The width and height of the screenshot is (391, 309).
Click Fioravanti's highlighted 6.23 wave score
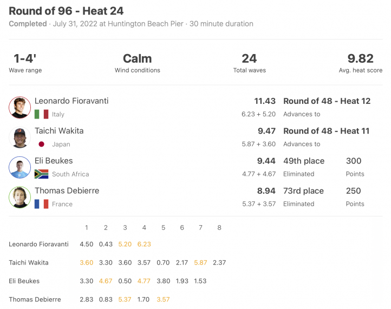[144, 244]
